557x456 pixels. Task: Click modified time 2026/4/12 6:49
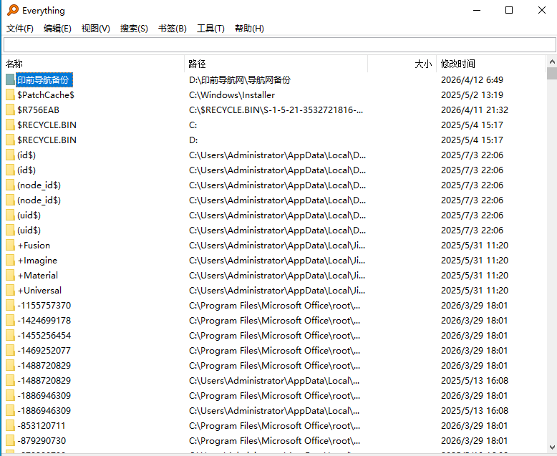472,80
